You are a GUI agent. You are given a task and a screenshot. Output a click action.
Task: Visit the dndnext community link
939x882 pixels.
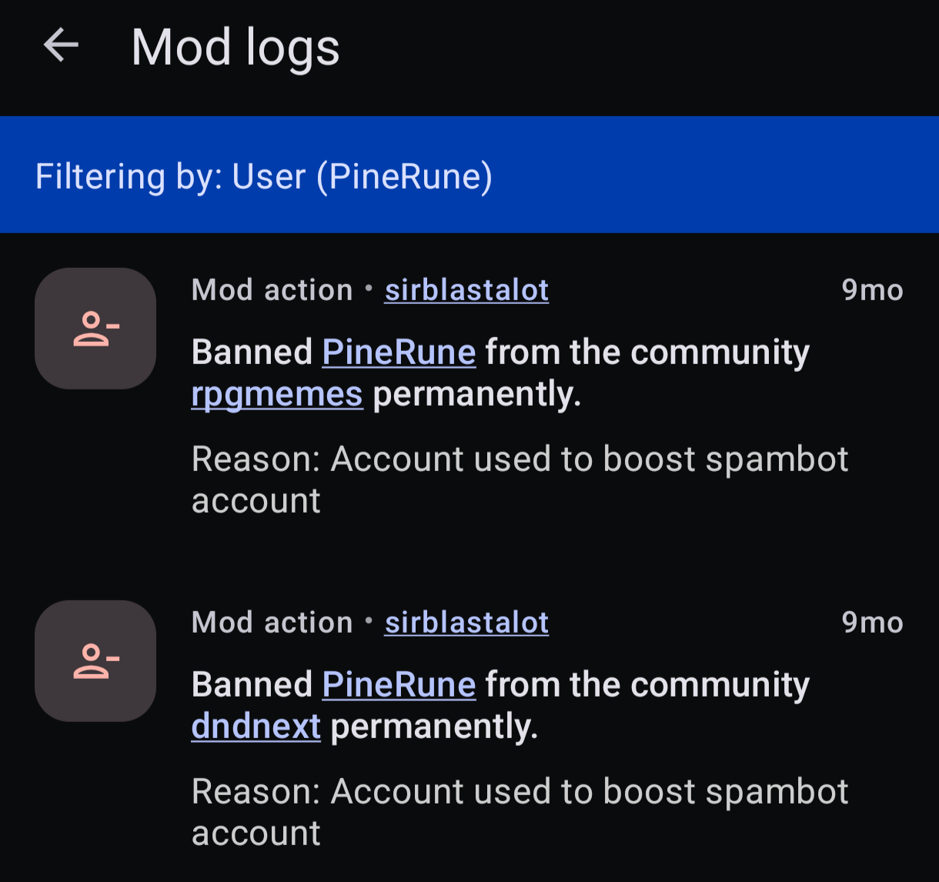pyautogui.click(x=256, y=727)
